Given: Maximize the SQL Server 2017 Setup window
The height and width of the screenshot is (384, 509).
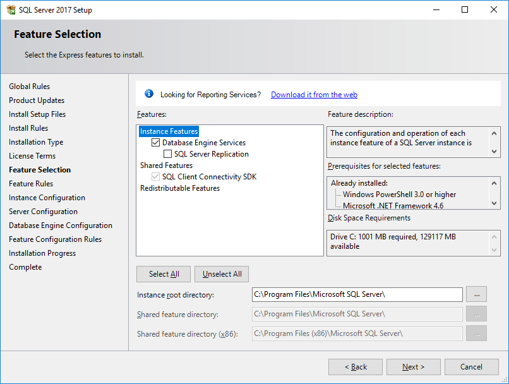Looking at the screenshot, I should [465, 9].
